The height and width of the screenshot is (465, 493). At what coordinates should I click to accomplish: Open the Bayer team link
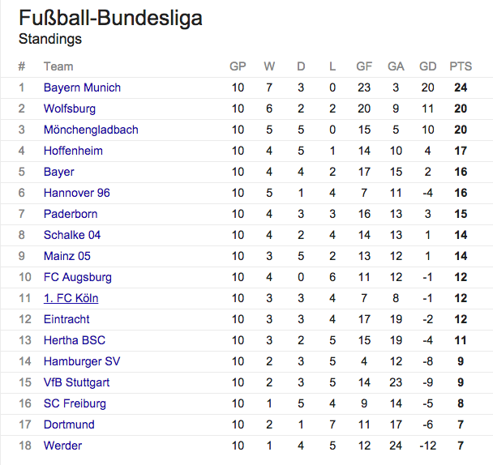click(59, 172)
